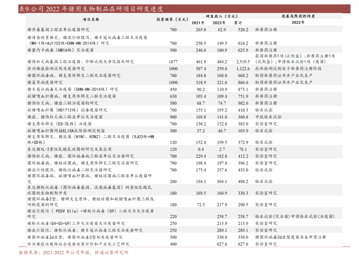Image resolution: width=359 pixels, height=267 pixels.
Task: Select the '申报临床试验' status cell
Action: pyautogui.click(x=266, y=117)
